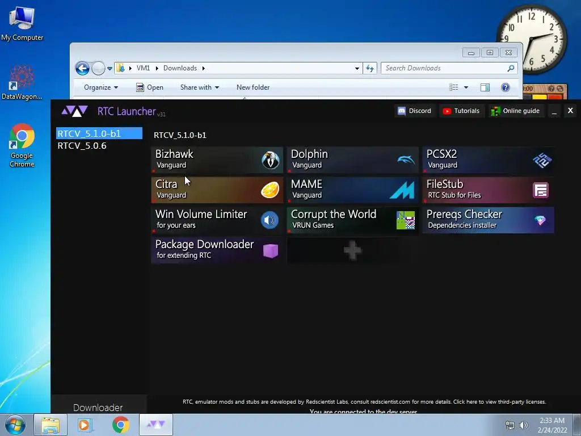
Task: Click RTC Launcher taskbar button
Action: (156, 425)
